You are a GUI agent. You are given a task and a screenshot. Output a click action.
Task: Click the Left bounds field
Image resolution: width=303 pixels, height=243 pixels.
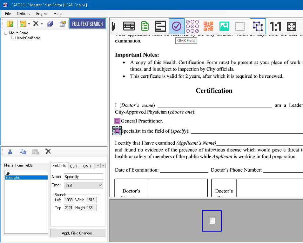tap(69, 200)
